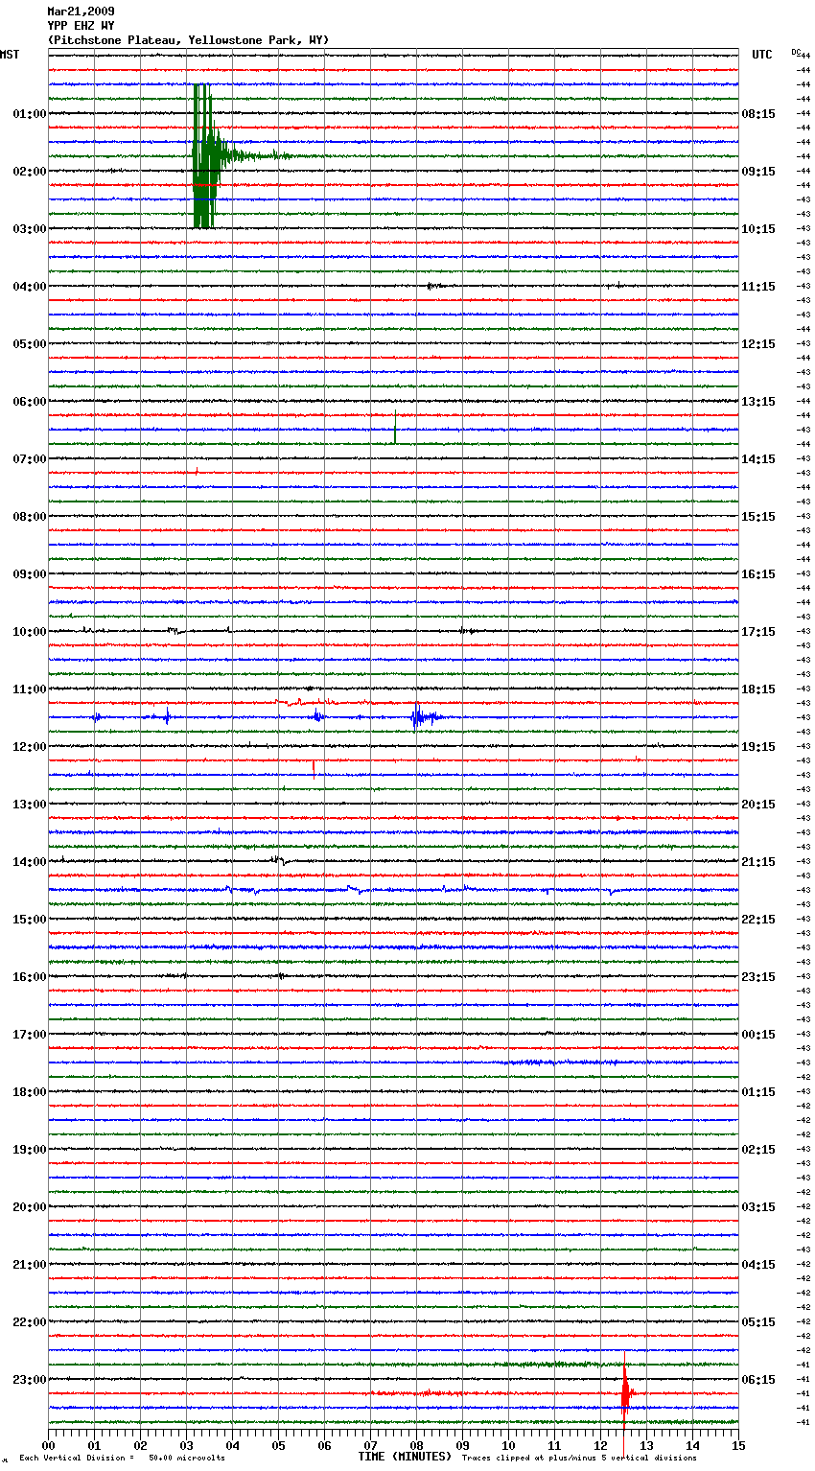
Task: Select the 21:00 MST time label
Action: pos(30,1265)
